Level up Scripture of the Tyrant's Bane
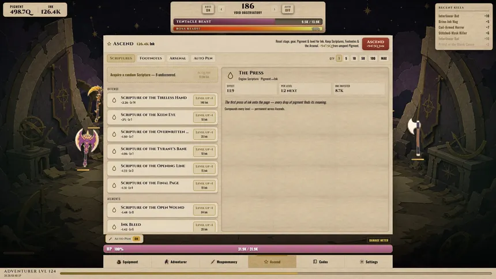496x279 pixels. pos(204,152)
